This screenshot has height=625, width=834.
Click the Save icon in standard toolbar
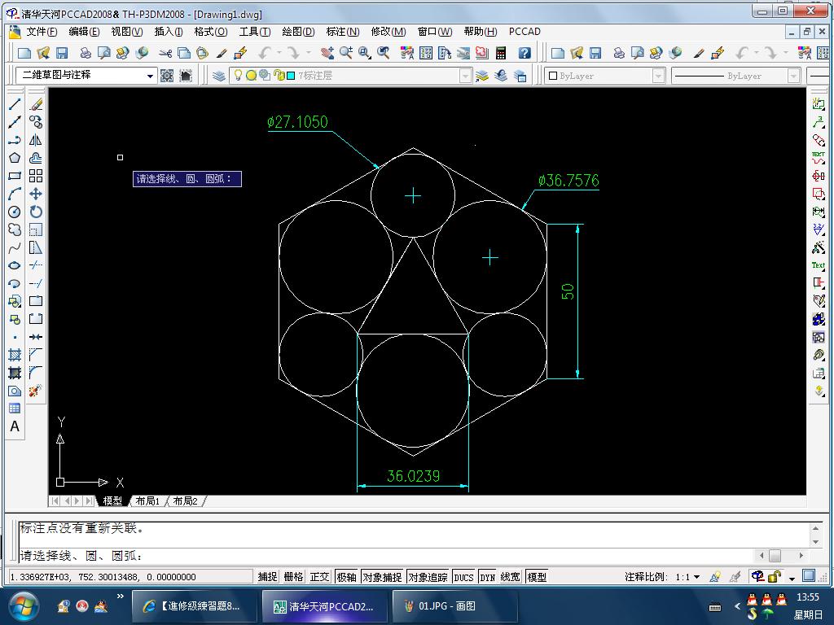click(x=62, y=53)
